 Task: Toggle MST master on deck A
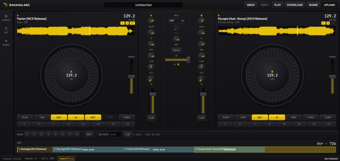point(93,117)
